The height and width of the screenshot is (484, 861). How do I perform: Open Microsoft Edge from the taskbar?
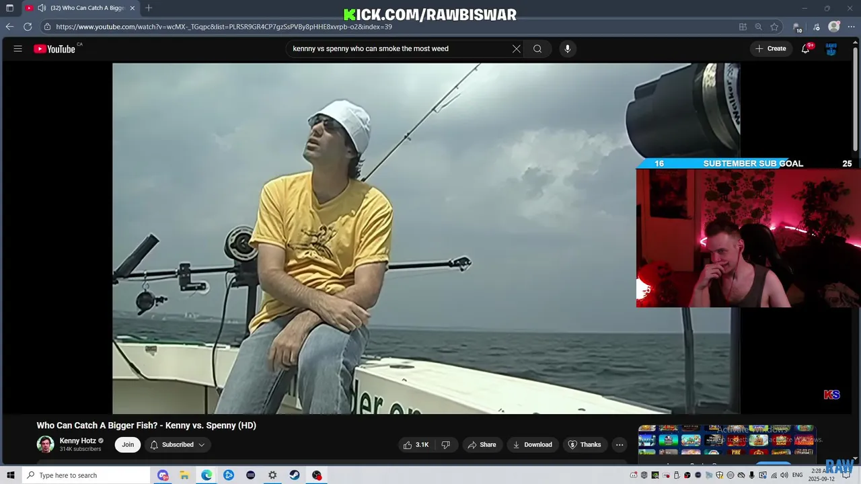207,475
